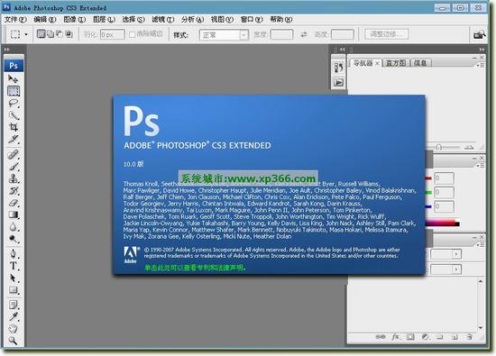Select the Quick Selection wand tool
This screenshot has width=496, height=356.
(14, 115)
